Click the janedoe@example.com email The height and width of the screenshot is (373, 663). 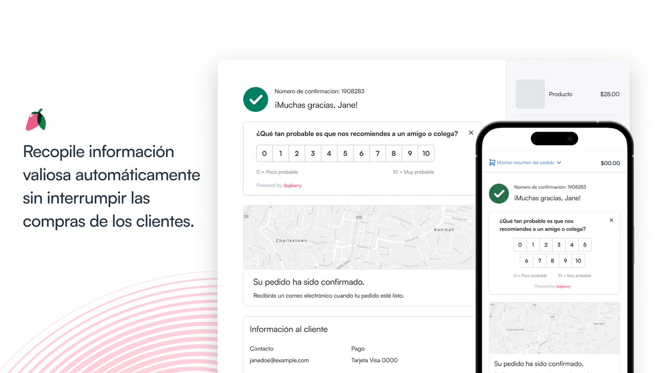click(279, 361)
